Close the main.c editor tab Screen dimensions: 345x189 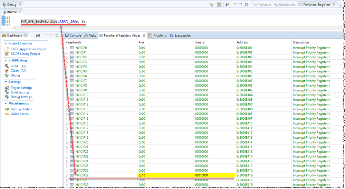(x=20, y=12)
